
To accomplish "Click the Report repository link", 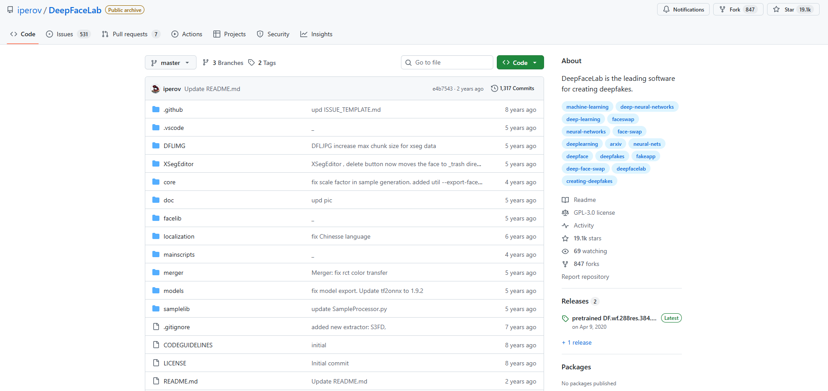I will 585,277.
